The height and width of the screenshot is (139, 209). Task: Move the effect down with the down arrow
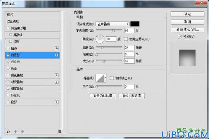click(x=23, y=131)
